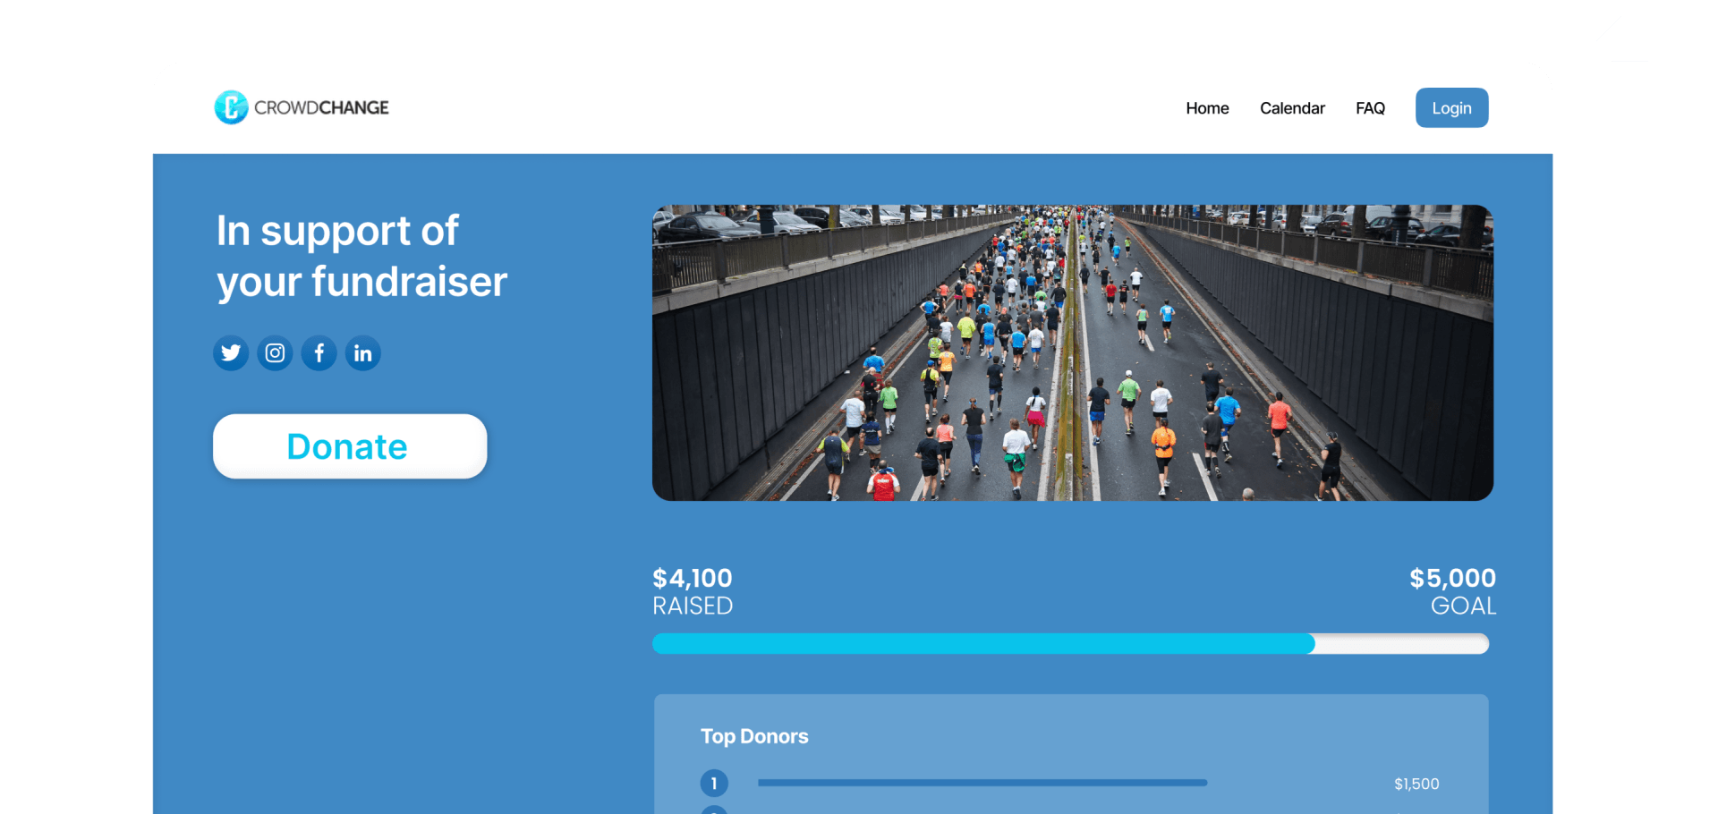The height and width of the screenshot is (814, 1718).
Task: Click the fundraiser progress bar
Action: pyautogui.click(x=1070, y=643)
